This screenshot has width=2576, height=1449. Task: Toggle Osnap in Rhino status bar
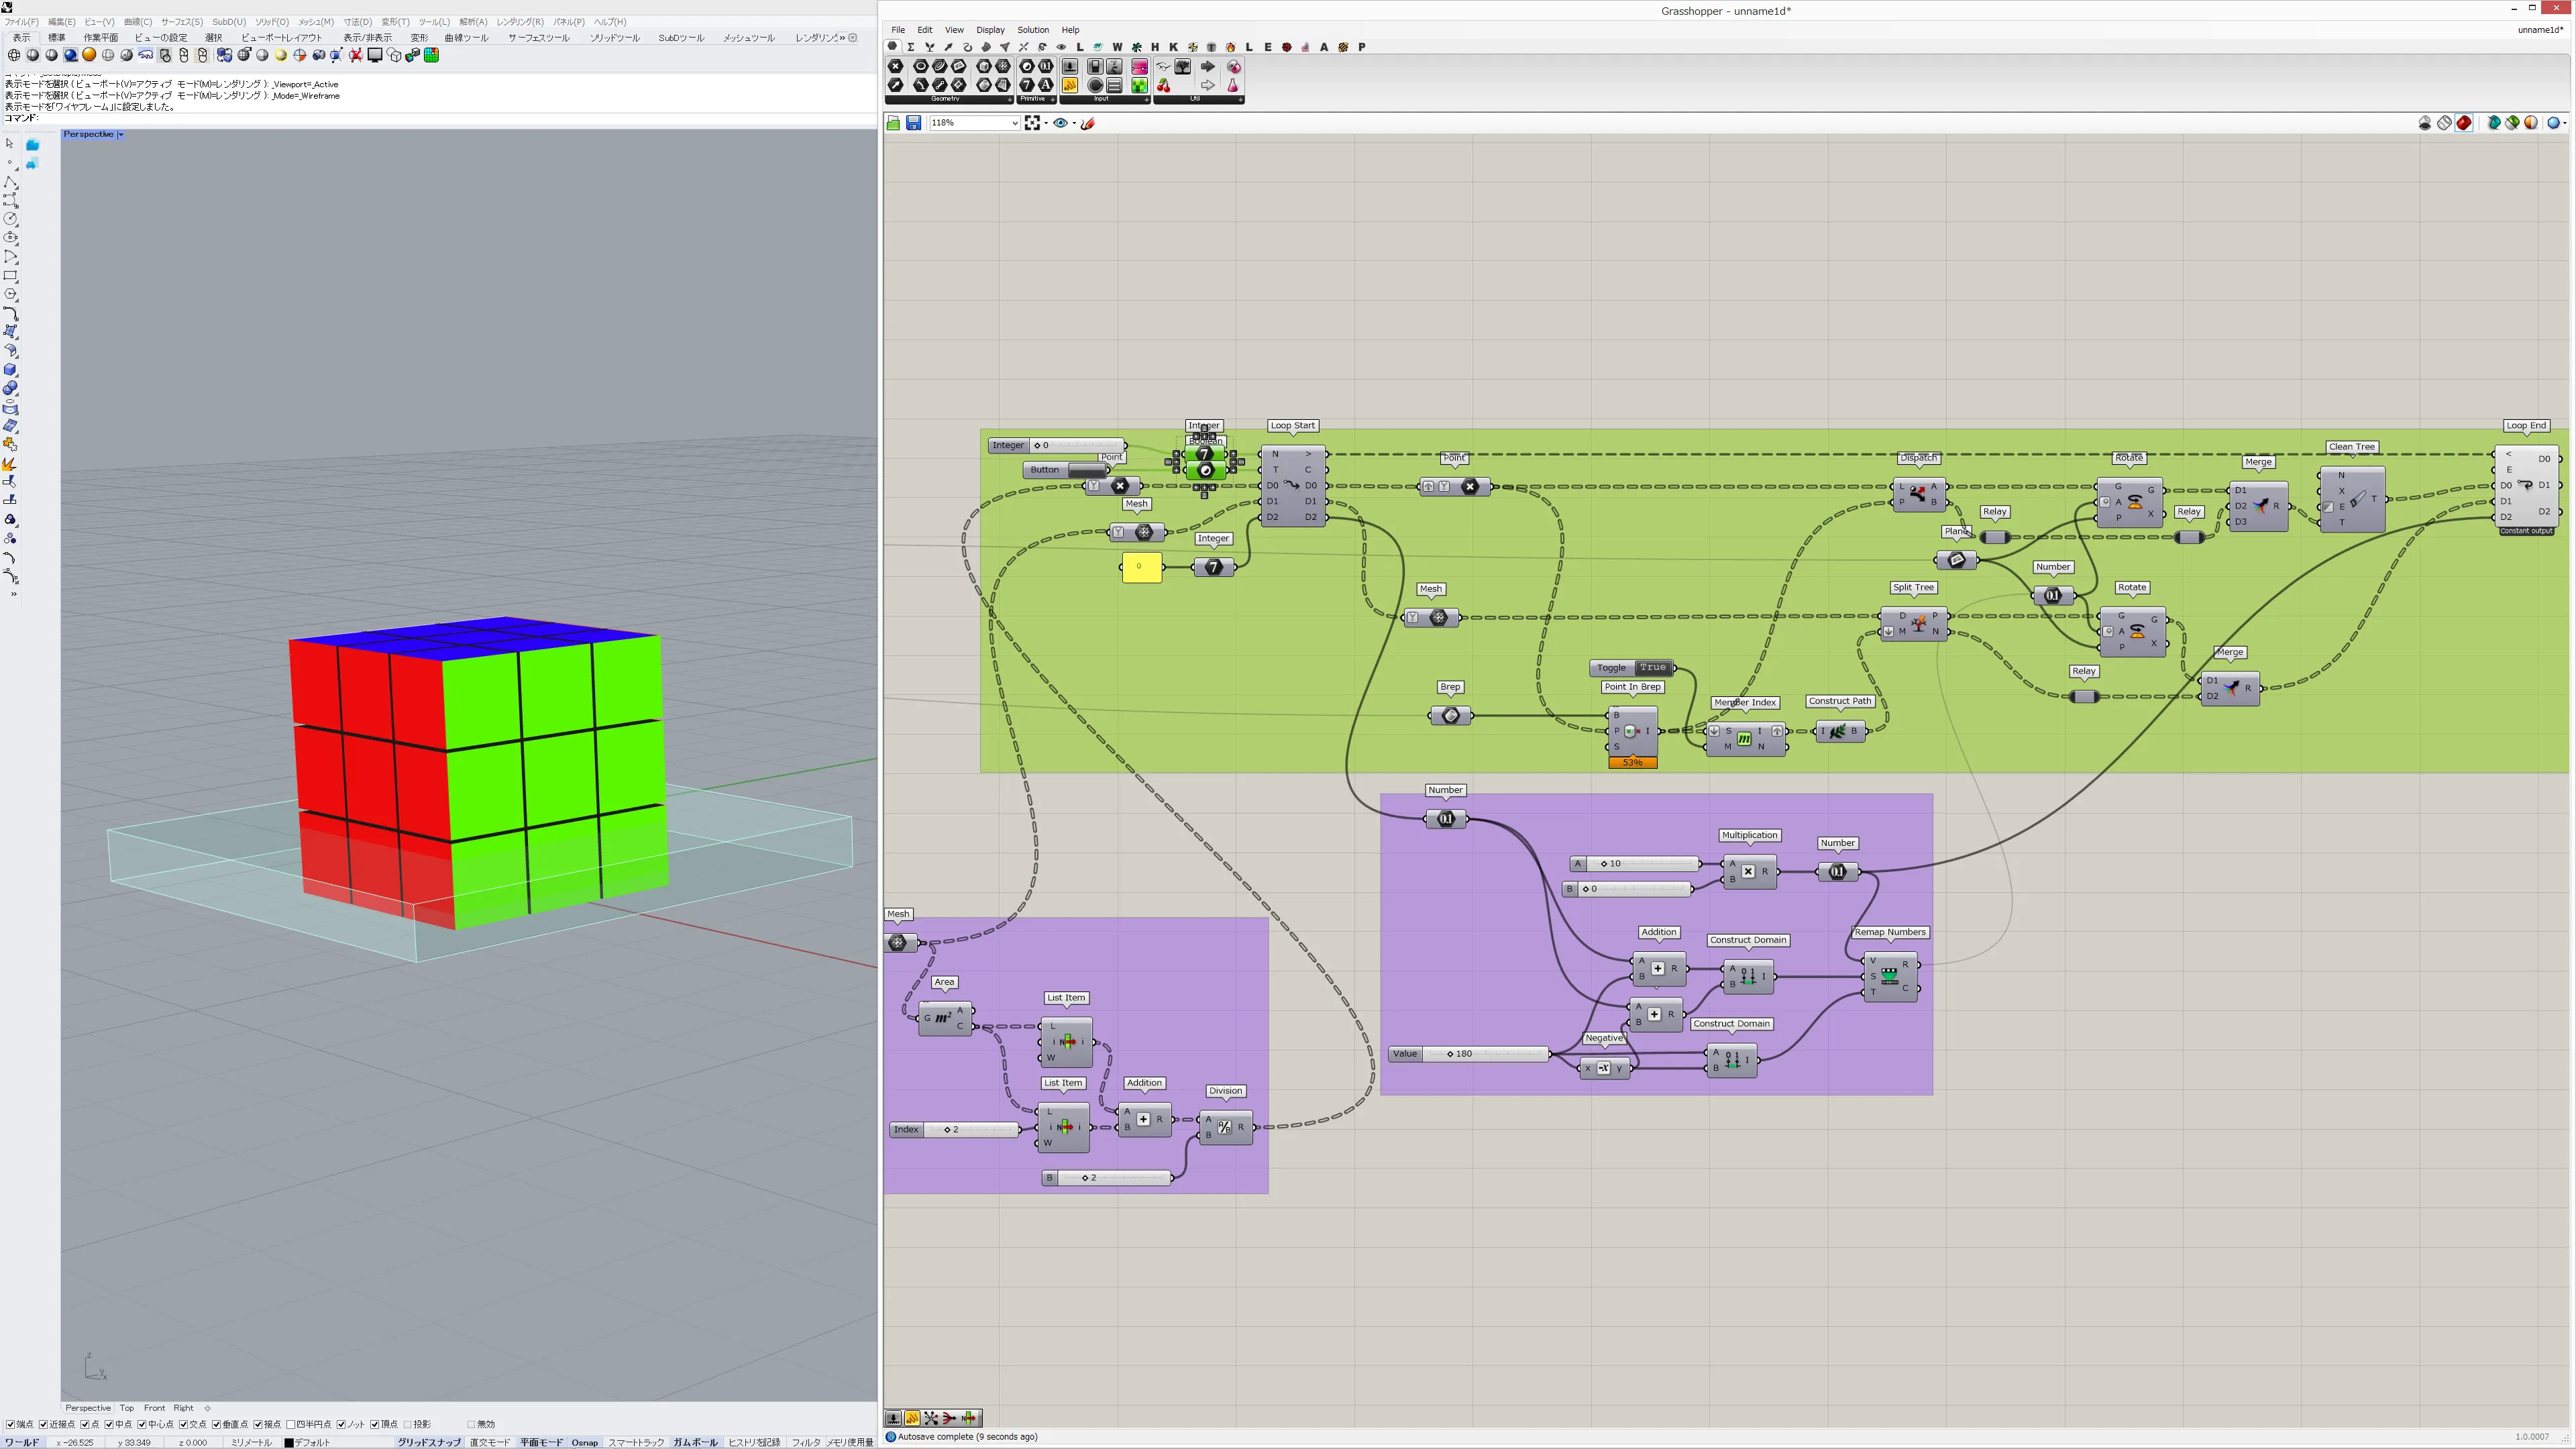coord(584,1442)
